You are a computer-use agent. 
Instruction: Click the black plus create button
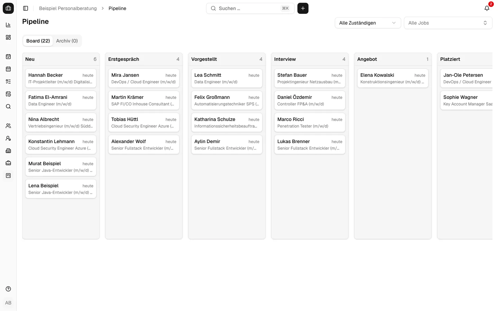[303, 8]
